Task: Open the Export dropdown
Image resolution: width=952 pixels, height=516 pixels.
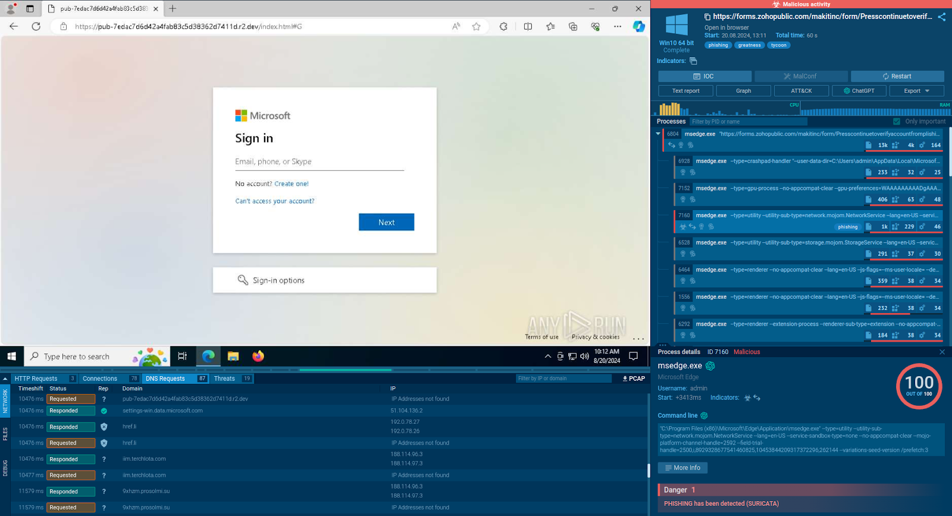Action: (x=916, y=91)
